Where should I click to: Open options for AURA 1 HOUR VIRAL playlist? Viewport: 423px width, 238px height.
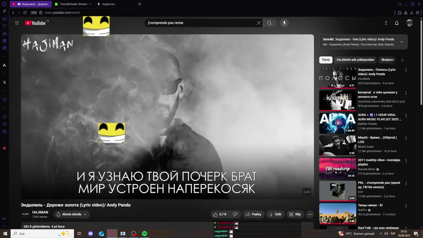coord(406,115)
